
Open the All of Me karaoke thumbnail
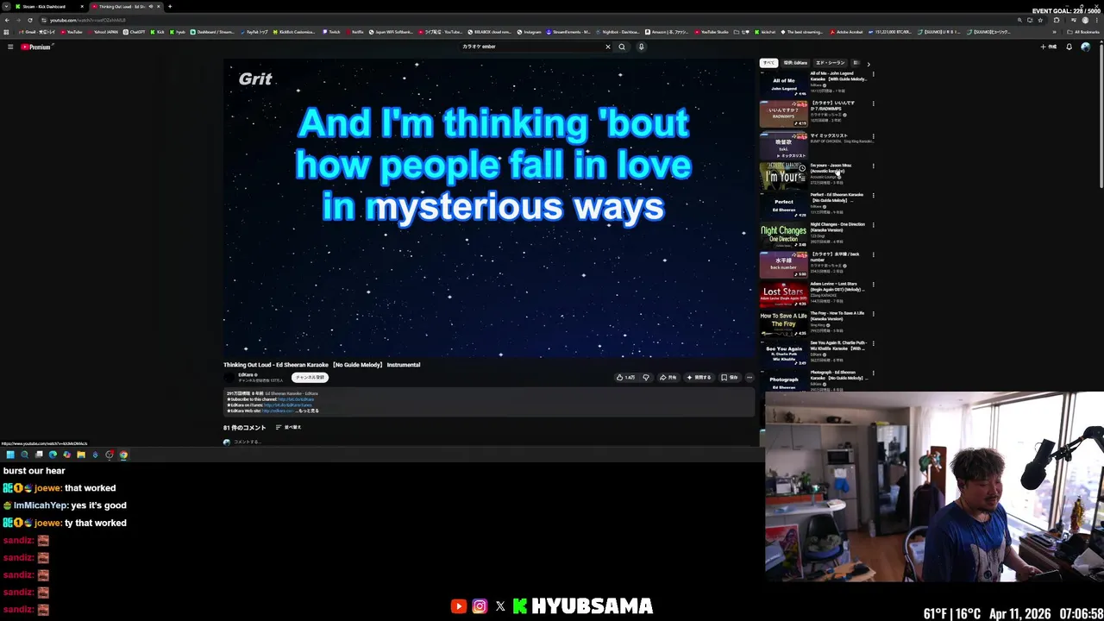point(783,84)
